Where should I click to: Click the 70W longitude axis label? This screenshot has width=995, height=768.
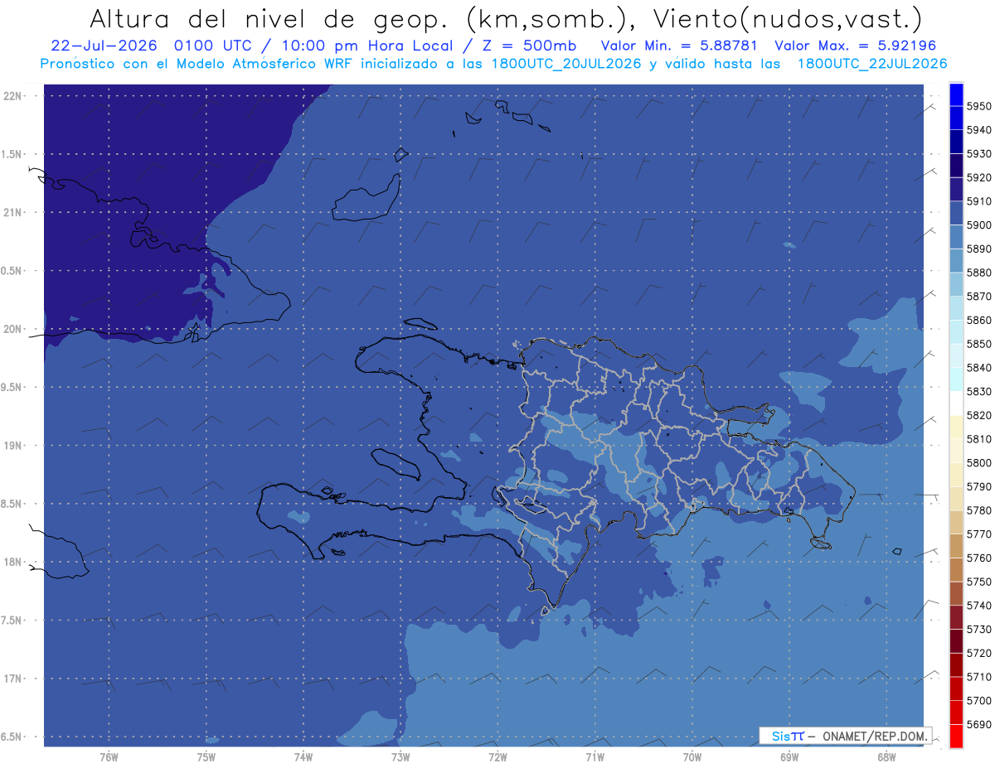692,756
